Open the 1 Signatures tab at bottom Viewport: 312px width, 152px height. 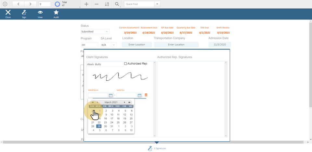(157, 148)
